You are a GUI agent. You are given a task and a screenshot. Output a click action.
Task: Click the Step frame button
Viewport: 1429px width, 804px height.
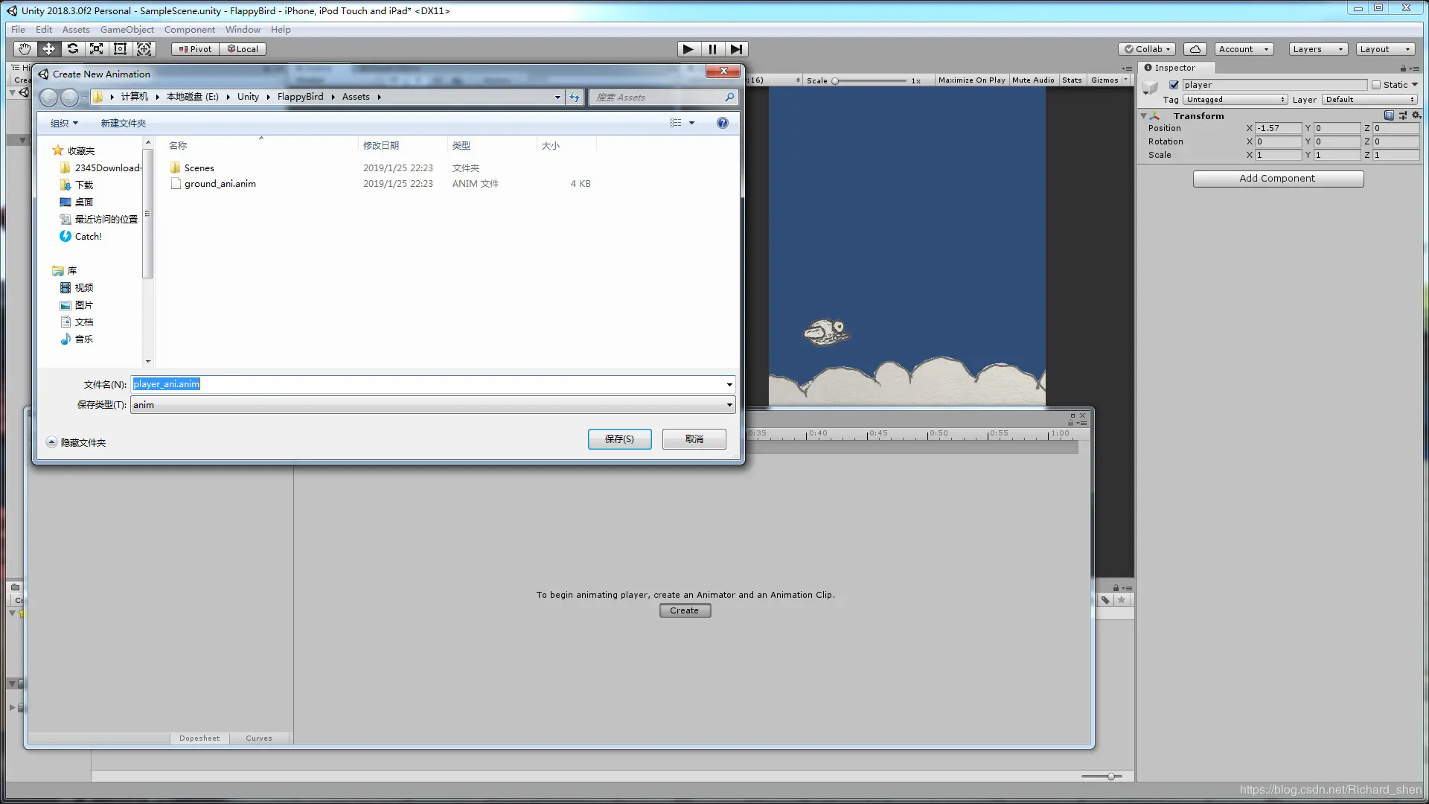(x=736, y=49)
